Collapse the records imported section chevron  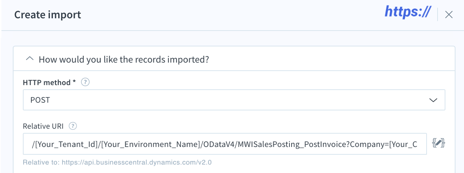30,59
